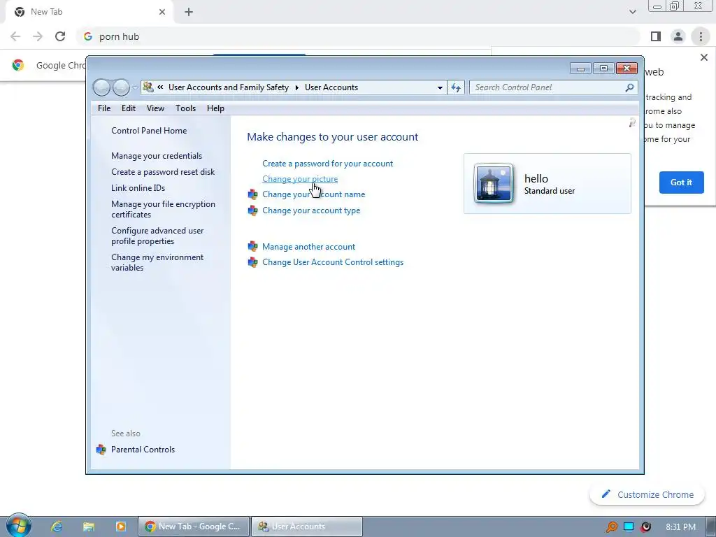Click the Control Panel forward button
The height and width of the screenshot is (537, 716).
click(x=121, y=87)
